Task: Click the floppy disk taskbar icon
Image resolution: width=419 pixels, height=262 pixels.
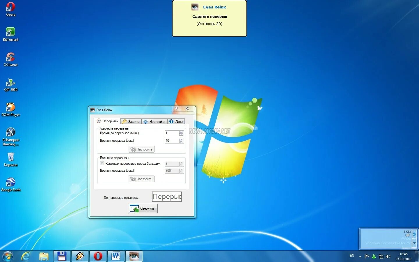Action: 62,256
